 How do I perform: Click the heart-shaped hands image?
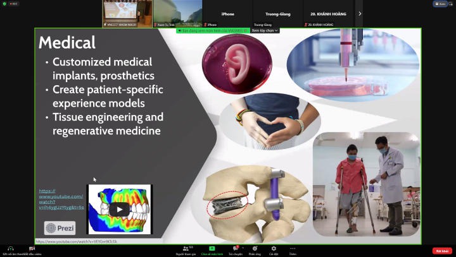click(270, 121)
